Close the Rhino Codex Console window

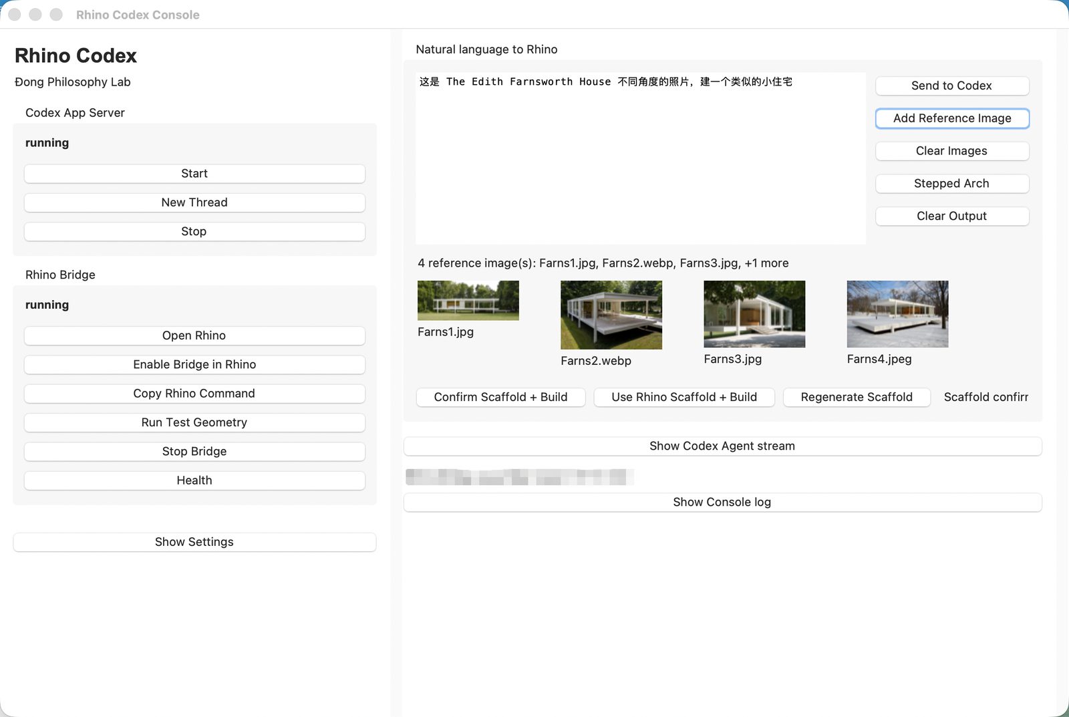click(x=14, y=15)
